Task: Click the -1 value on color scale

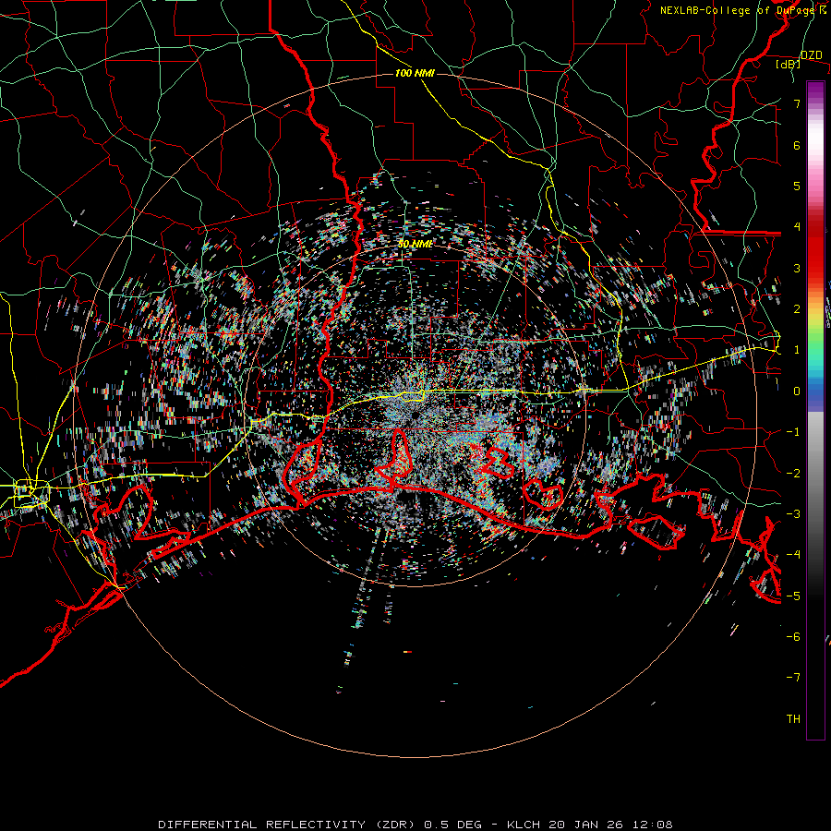Action: click(793, 432)
